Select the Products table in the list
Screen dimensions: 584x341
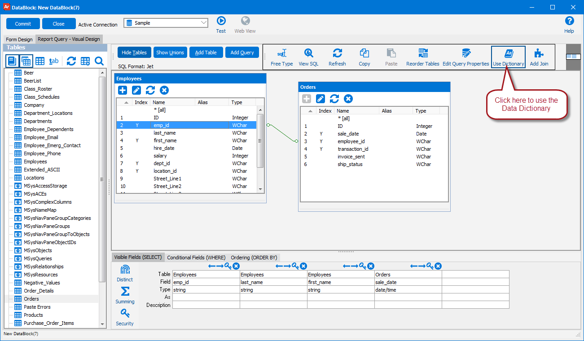33,315
